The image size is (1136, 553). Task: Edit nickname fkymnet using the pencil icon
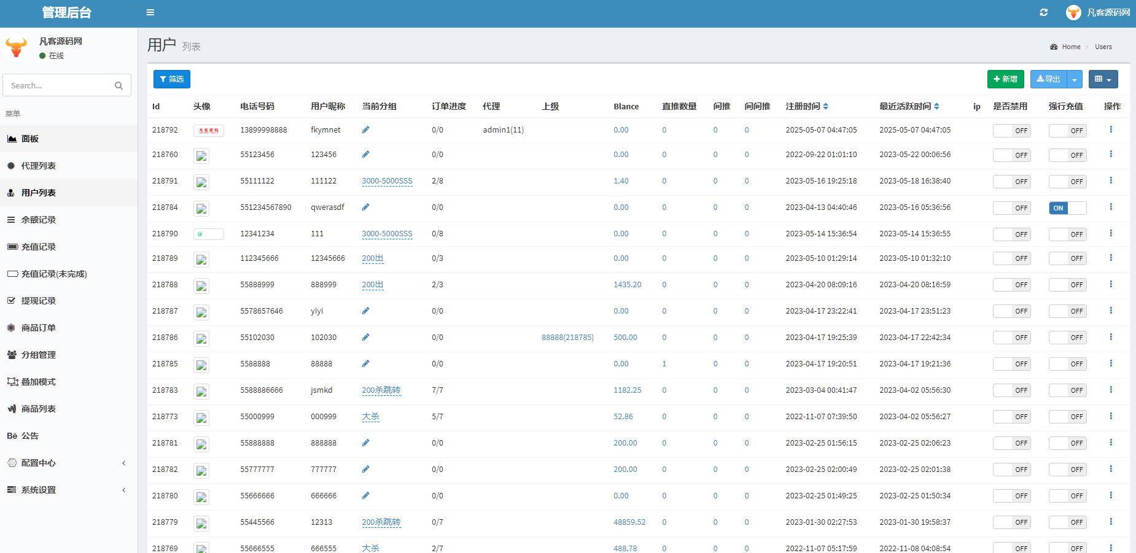pyautogui.click(x=365, y=130)
